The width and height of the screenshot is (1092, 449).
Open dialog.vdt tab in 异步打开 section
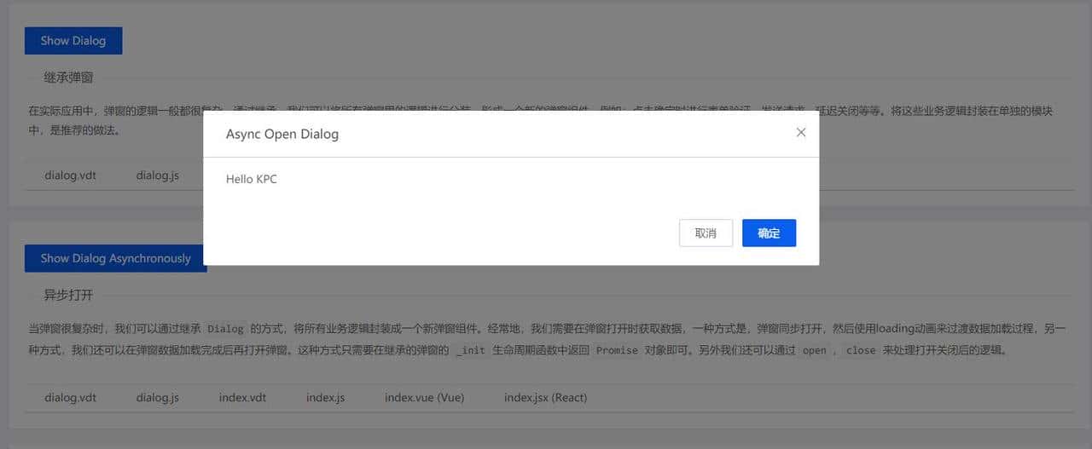[x=70, y=397]
